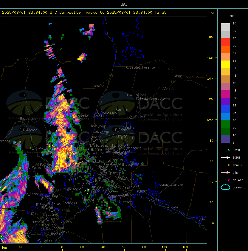
Task: Click the cyan 'current' ellipse legend icon
Action: (x=225, y=187)
